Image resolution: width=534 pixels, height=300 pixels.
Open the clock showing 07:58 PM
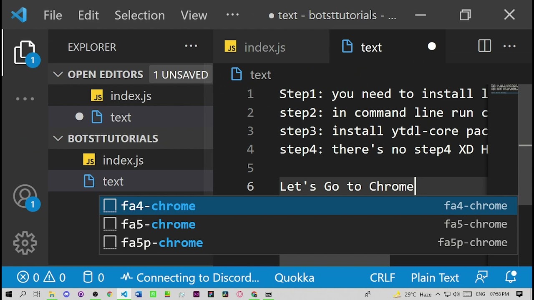point(499,294)
